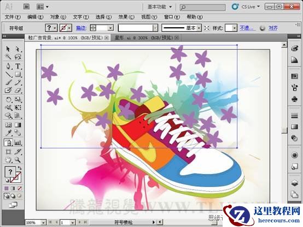The height and width of the screenshot is (227, 303).
Task: Open the Brushes panel icon
Action: (x=294, y=88)
